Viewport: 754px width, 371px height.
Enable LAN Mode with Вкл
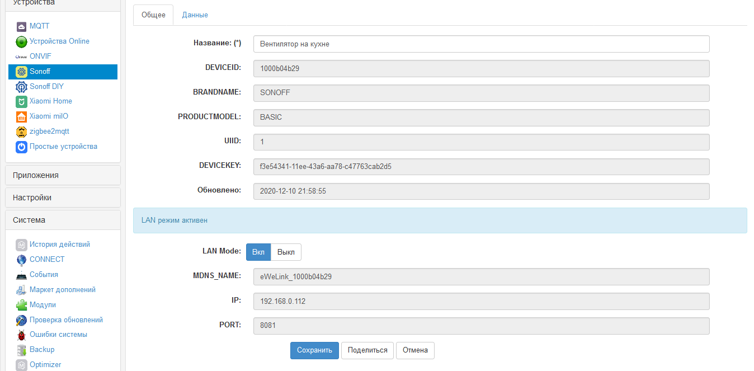[258, 252]
